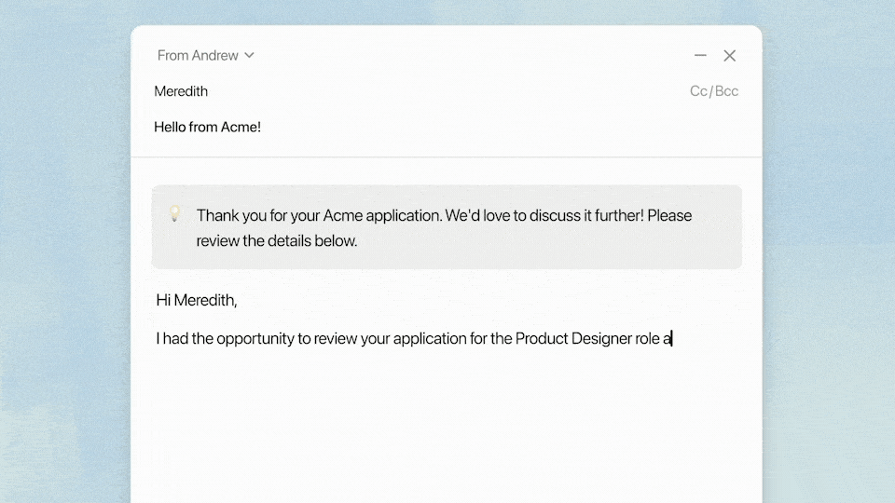Click the word Acme in subject
The image size is (895, 503).
[239, 127]
